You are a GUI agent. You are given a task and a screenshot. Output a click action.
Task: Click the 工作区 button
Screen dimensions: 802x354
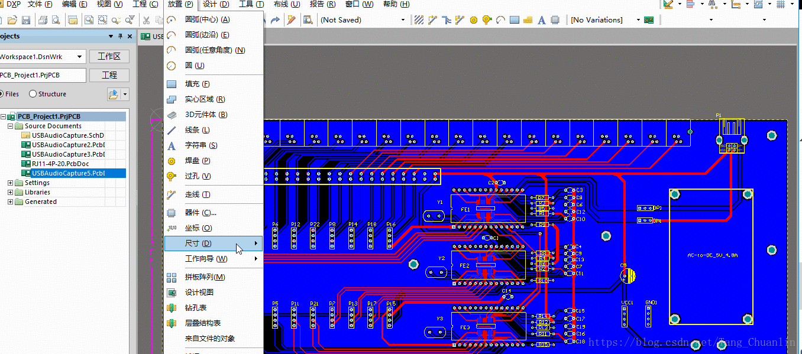point(109,57)
